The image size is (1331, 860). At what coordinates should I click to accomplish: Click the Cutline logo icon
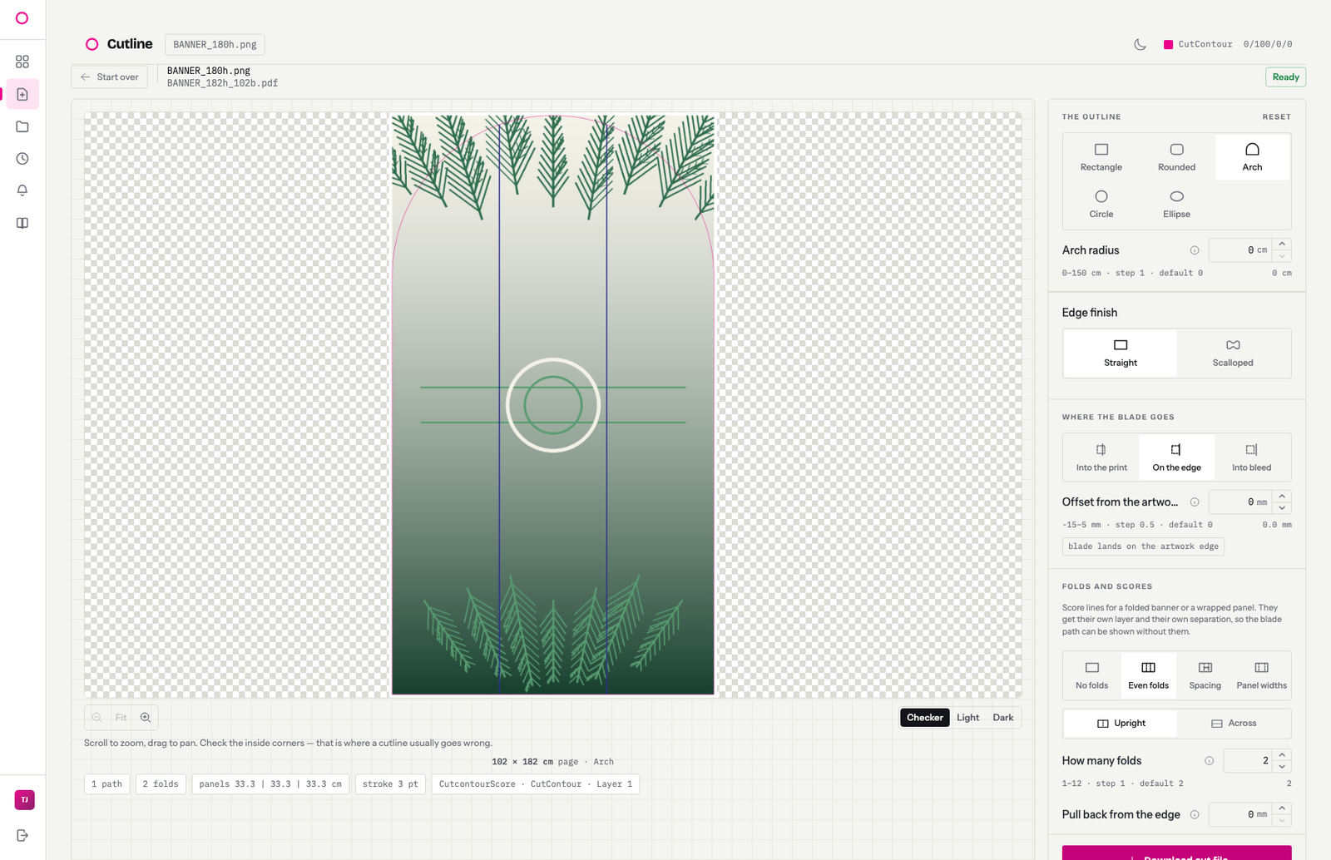[92, 44]
